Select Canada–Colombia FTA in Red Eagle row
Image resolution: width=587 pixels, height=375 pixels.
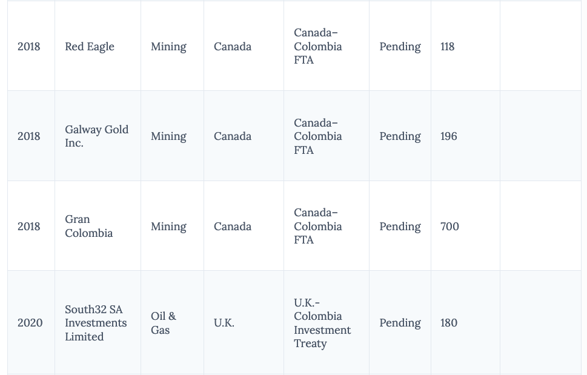click(x=318, y=47)
